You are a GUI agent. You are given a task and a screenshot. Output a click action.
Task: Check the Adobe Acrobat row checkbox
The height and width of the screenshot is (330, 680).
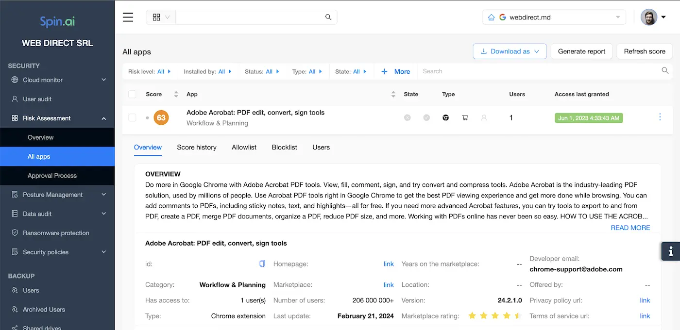tap(132, 117)
